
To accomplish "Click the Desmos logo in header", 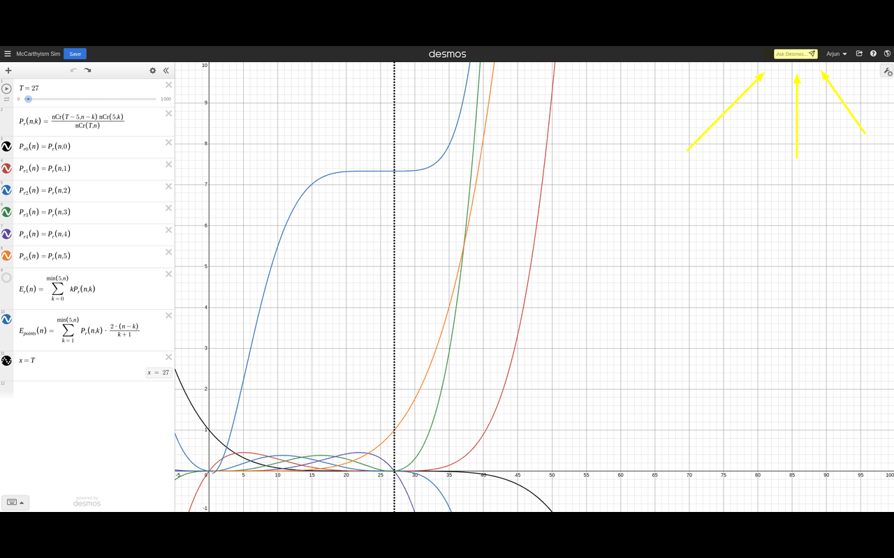I will 447,54.
